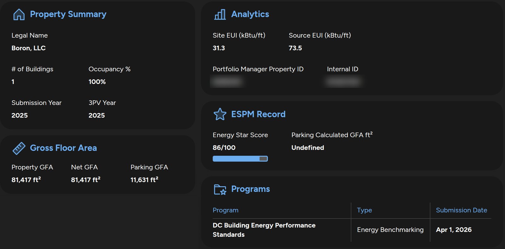Image resolution: width=505 pixels, height=249 pixels.
Task: Click the Site EUI value 31.3
Action: [x=219, y=48]
